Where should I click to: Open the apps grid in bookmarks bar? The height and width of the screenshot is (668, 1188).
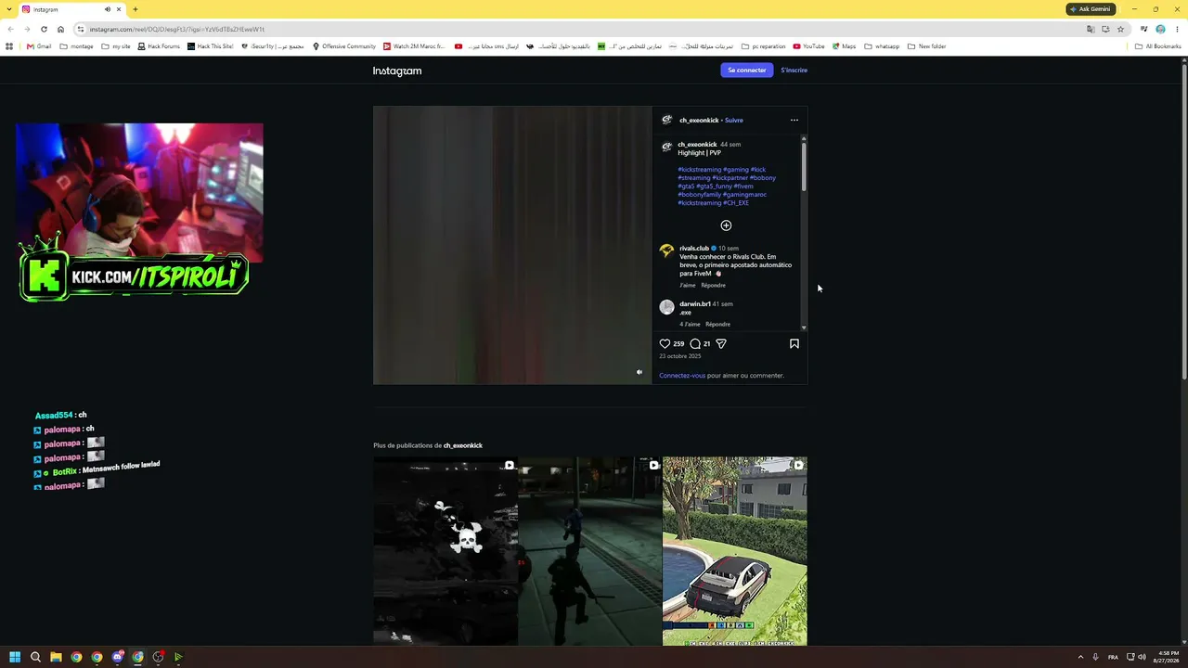coord(9,46)
